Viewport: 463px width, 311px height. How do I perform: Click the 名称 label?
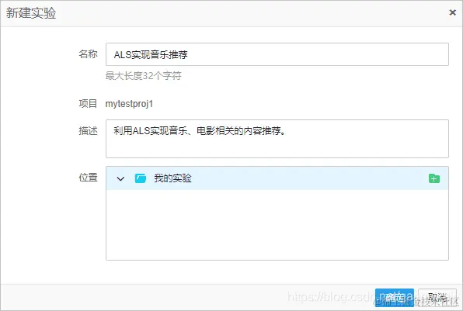click(x=88, y=54)
